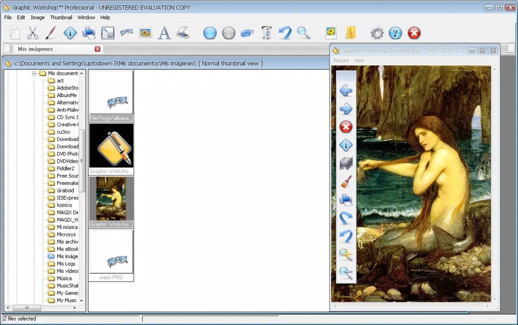
Task: Close the Mis imágenes tab
Action: pos(98,49)
